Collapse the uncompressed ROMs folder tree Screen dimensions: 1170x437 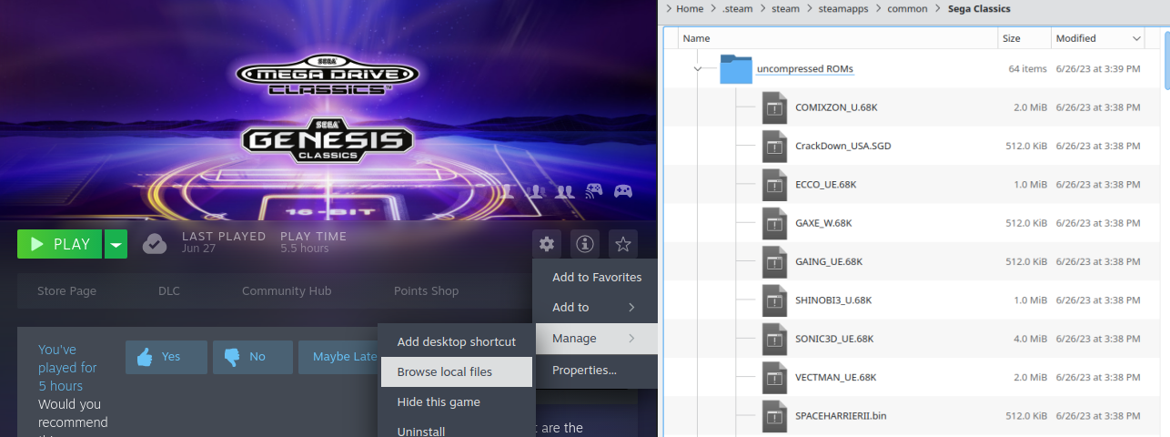click(698, 69)
